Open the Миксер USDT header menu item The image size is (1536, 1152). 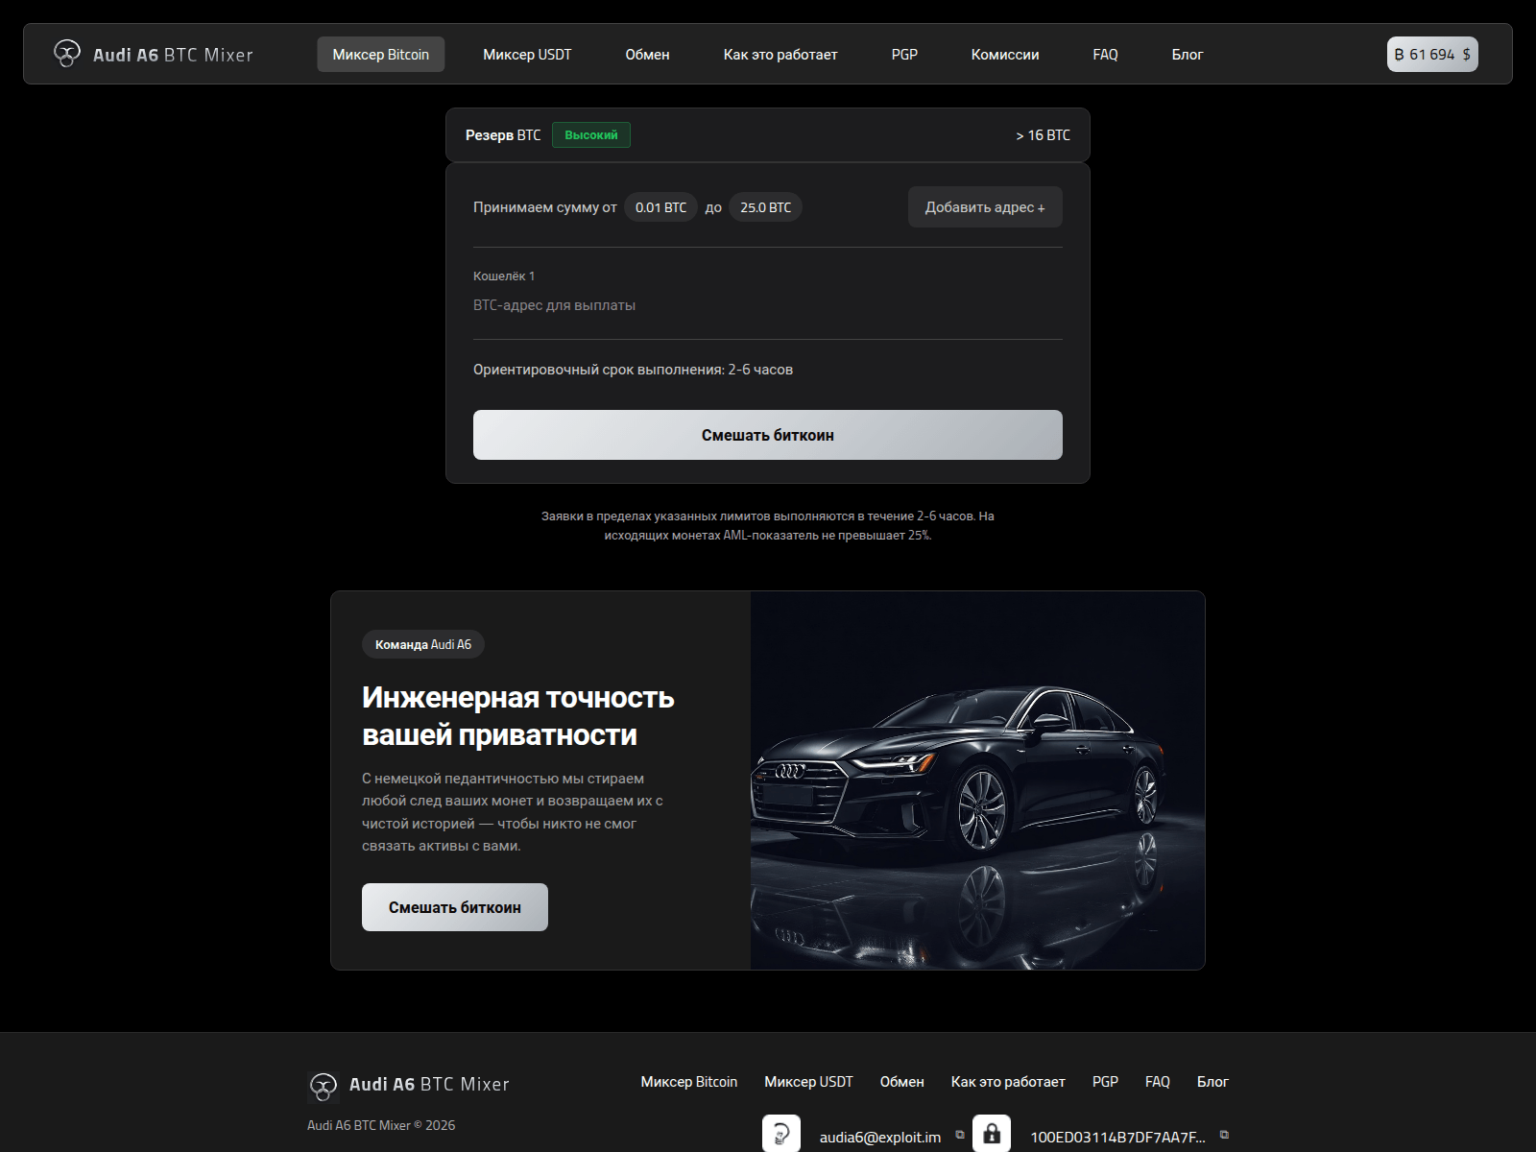click(x=527, y=55)
